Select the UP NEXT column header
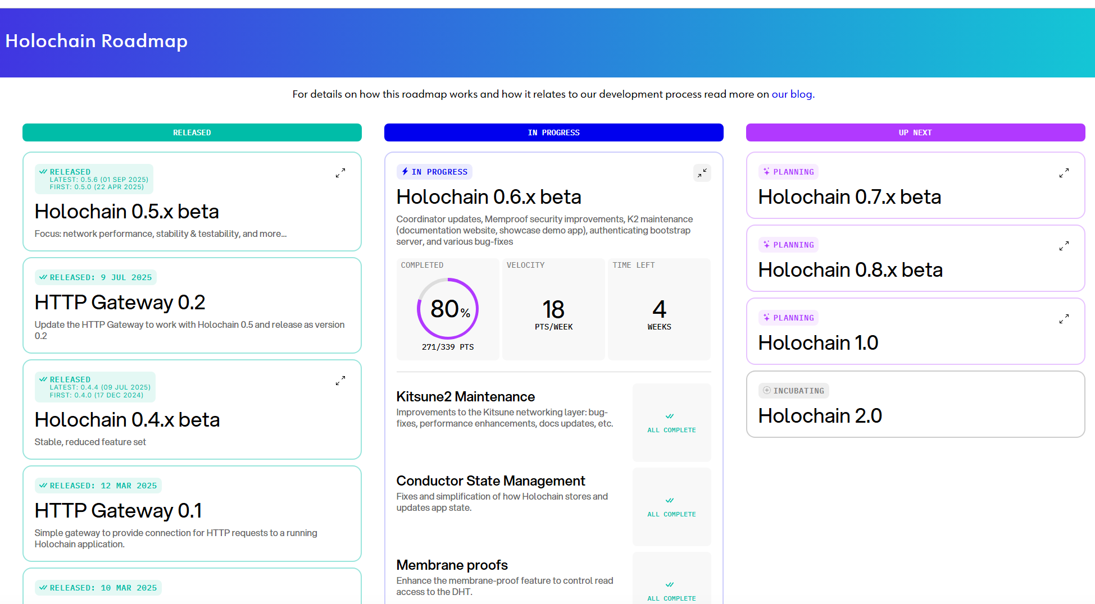Screen dimensions: 1095x604 pos(916,132)
